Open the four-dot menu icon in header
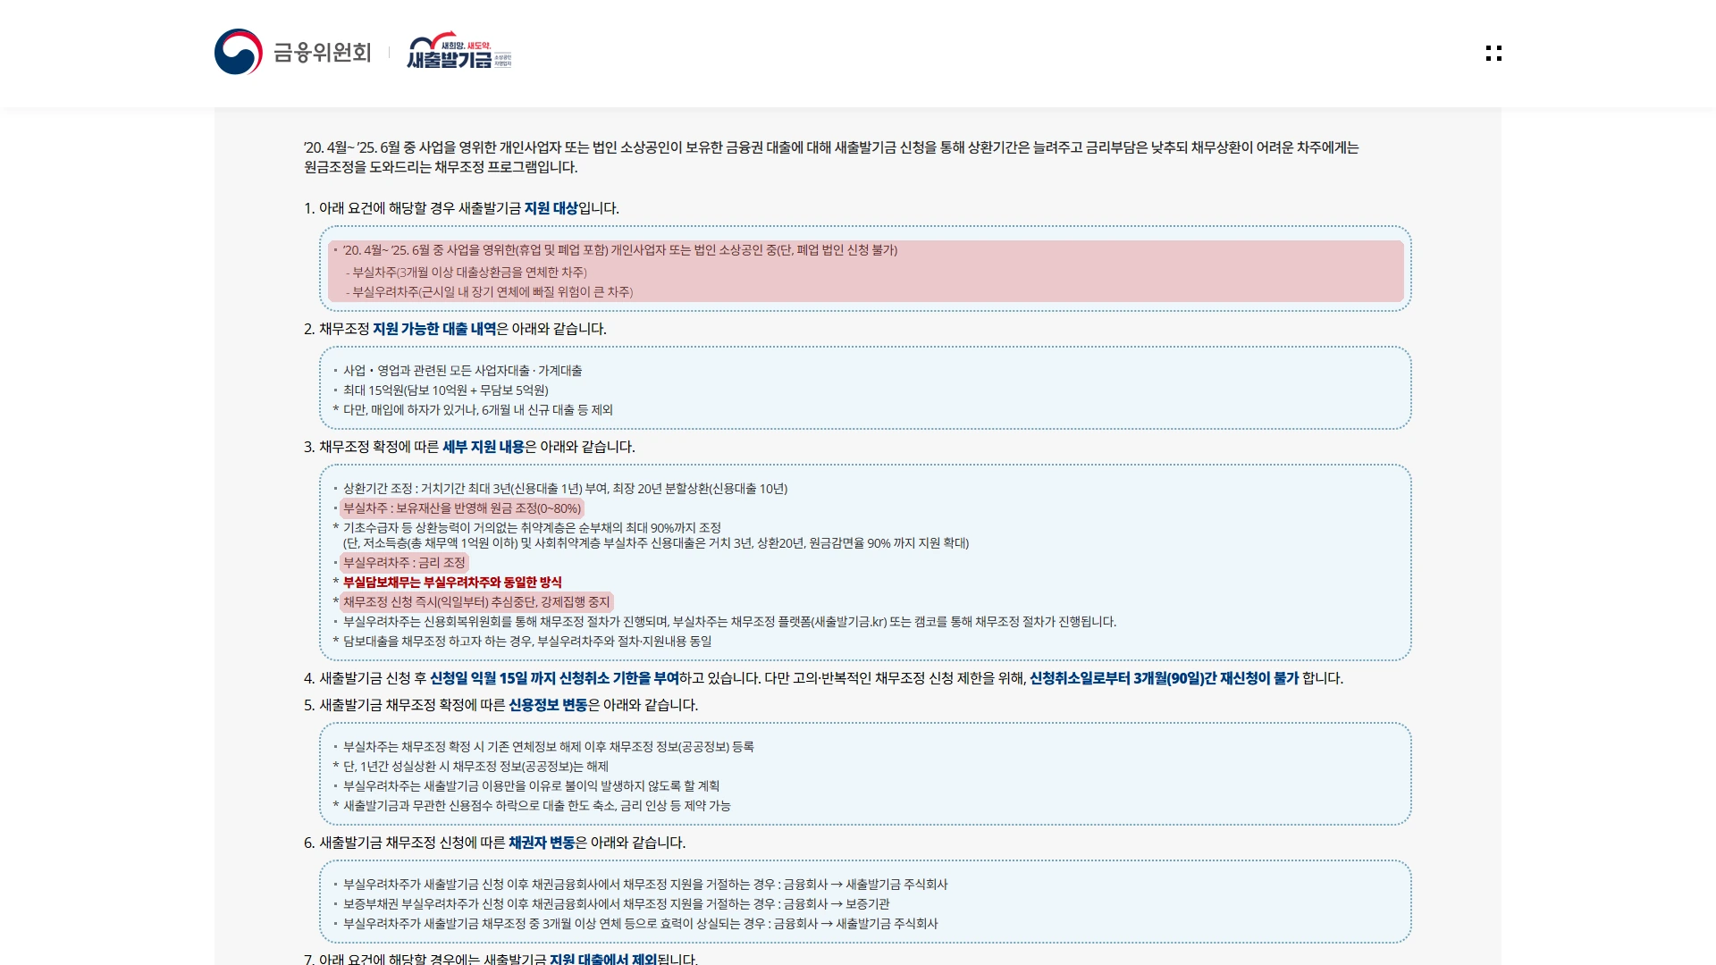 click(x=1493, y=54)
